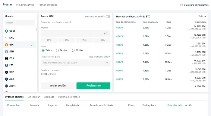211x116 pixels.
Task: Click the Fecha y hora column header
Action: coord(149,105)
